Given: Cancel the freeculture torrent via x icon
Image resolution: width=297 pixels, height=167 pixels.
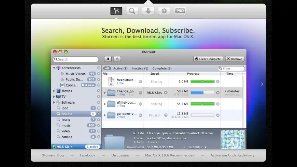Looking at the screenshot, I should tap(218, 81).
